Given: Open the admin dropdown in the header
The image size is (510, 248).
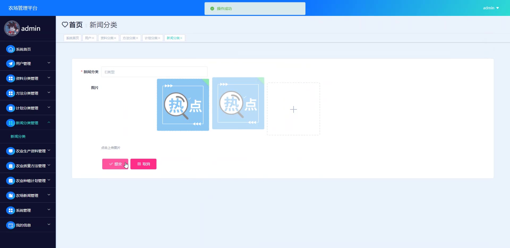Looking at the screenshot, I should tap(491, 8).
